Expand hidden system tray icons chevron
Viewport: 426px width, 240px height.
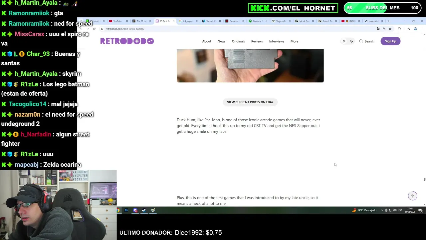(382, 210)
